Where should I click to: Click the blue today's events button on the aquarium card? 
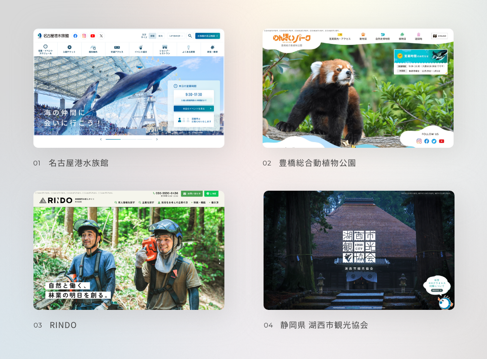(x=194, y=109)
